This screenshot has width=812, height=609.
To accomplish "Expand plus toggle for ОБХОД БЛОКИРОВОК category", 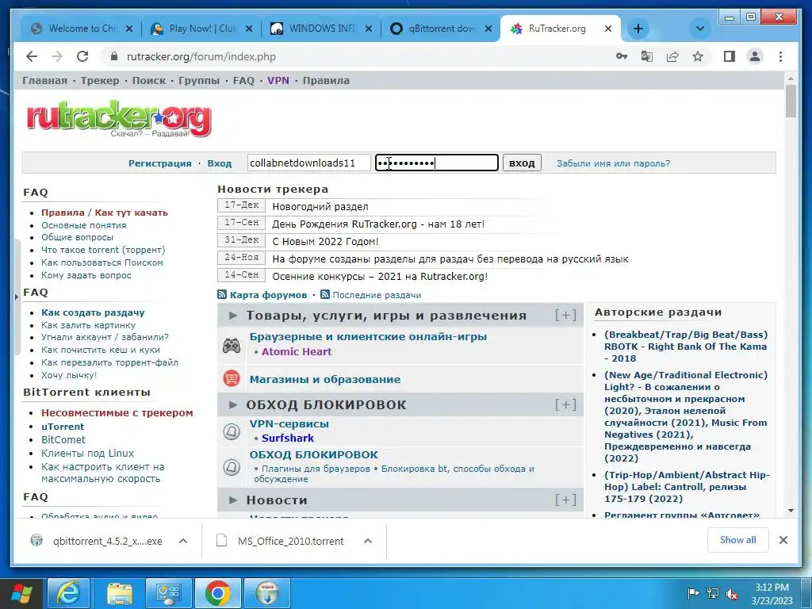I will click(565, 404).
